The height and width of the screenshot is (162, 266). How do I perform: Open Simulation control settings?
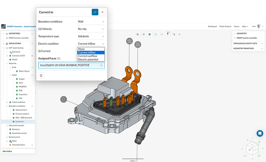[19, 133]
